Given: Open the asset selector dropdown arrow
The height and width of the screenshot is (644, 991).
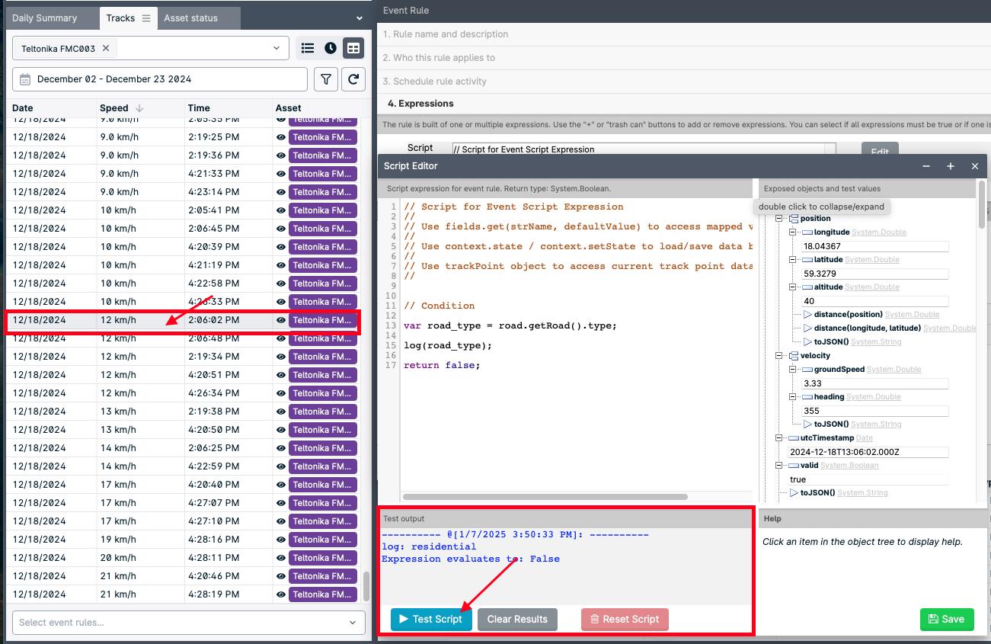Looking at the screenshot, I should 277,48.
